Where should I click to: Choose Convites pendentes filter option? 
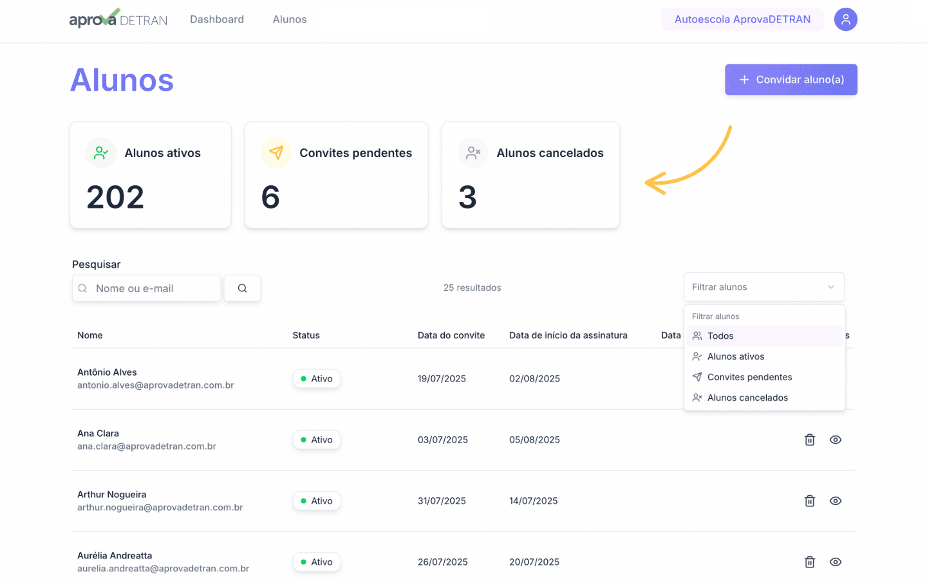click(x=764, y=377)
